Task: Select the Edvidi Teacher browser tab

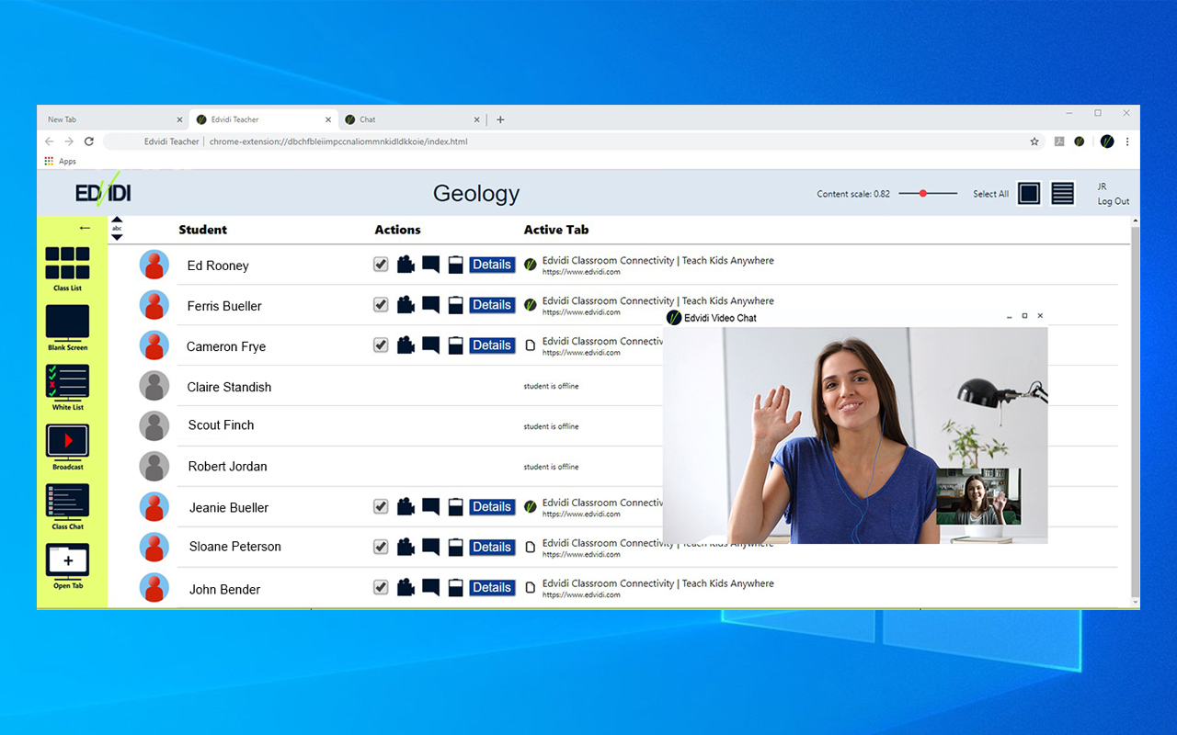Action: 263,119
